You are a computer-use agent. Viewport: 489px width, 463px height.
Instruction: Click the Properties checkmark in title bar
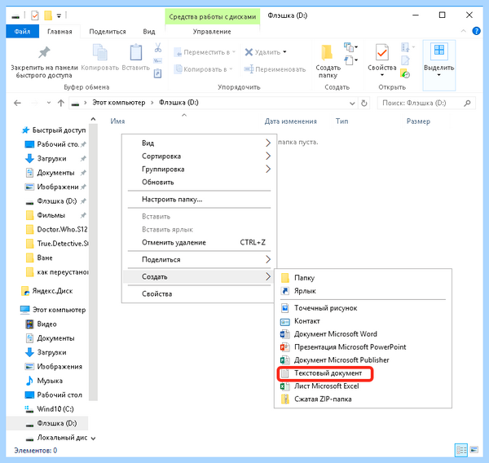pyautogui.click(x=35, y=15)
